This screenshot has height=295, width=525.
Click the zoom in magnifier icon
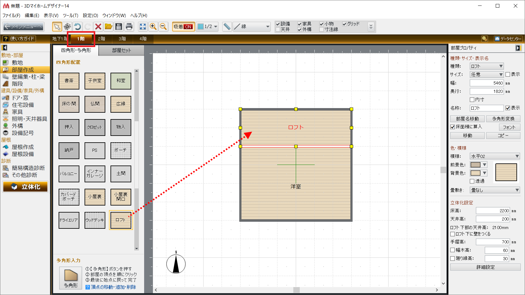pyautogui.click(x=153, y=27)
